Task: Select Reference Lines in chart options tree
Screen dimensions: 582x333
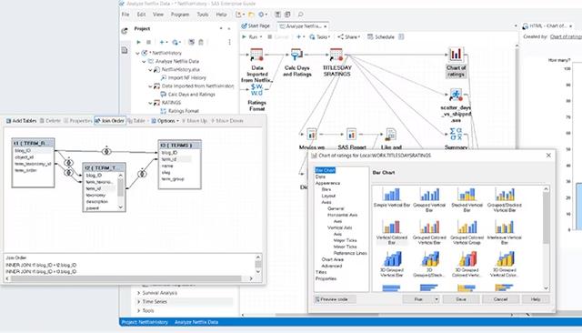Action: tap(350, 253)
